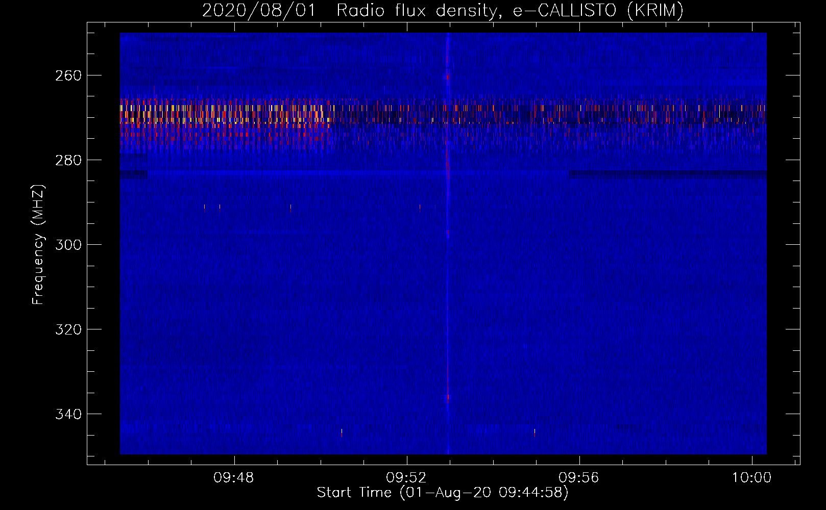Click the 320 frequency tick label
This screenshot has height=510, width=826.
68,329
